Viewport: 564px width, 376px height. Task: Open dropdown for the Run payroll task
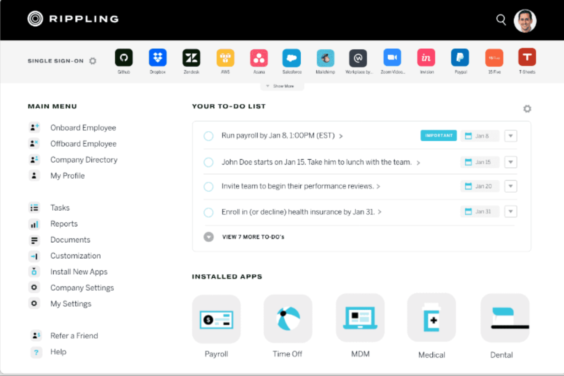pos(510,136)
